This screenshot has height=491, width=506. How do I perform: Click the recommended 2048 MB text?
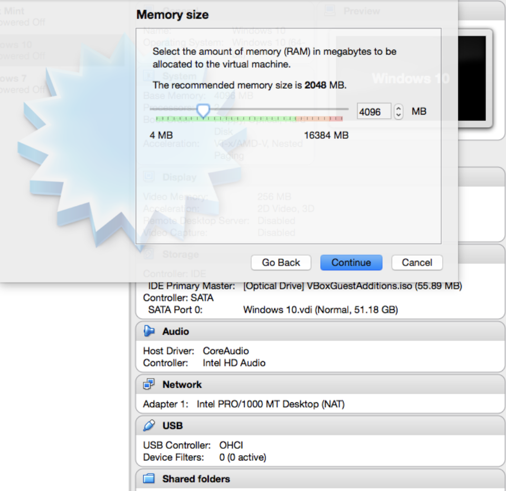pos(249,85)
